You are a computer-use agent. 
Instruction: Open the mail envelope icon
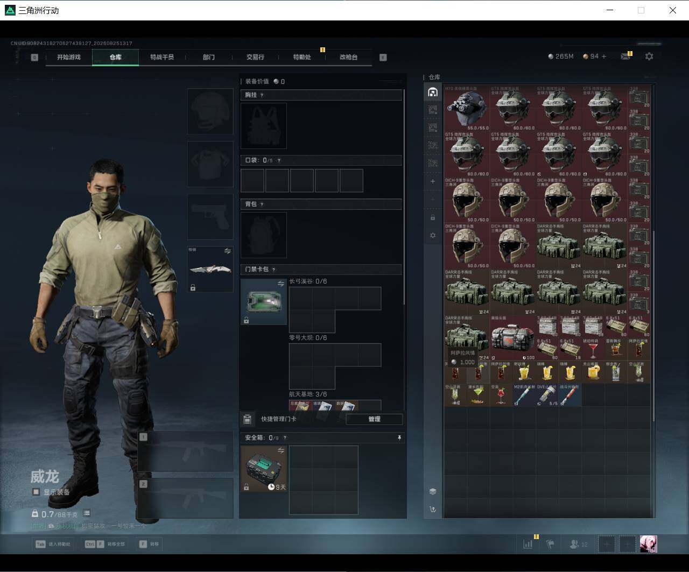pyautogui.click(x=625, y=56)
